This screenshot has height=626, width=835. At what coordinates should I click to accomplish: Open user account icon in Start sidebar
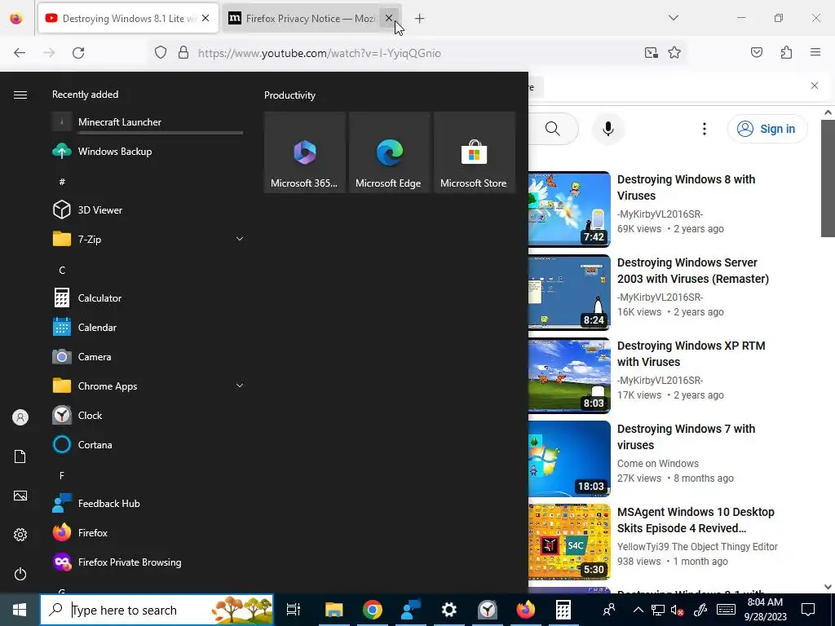point(20,417)
